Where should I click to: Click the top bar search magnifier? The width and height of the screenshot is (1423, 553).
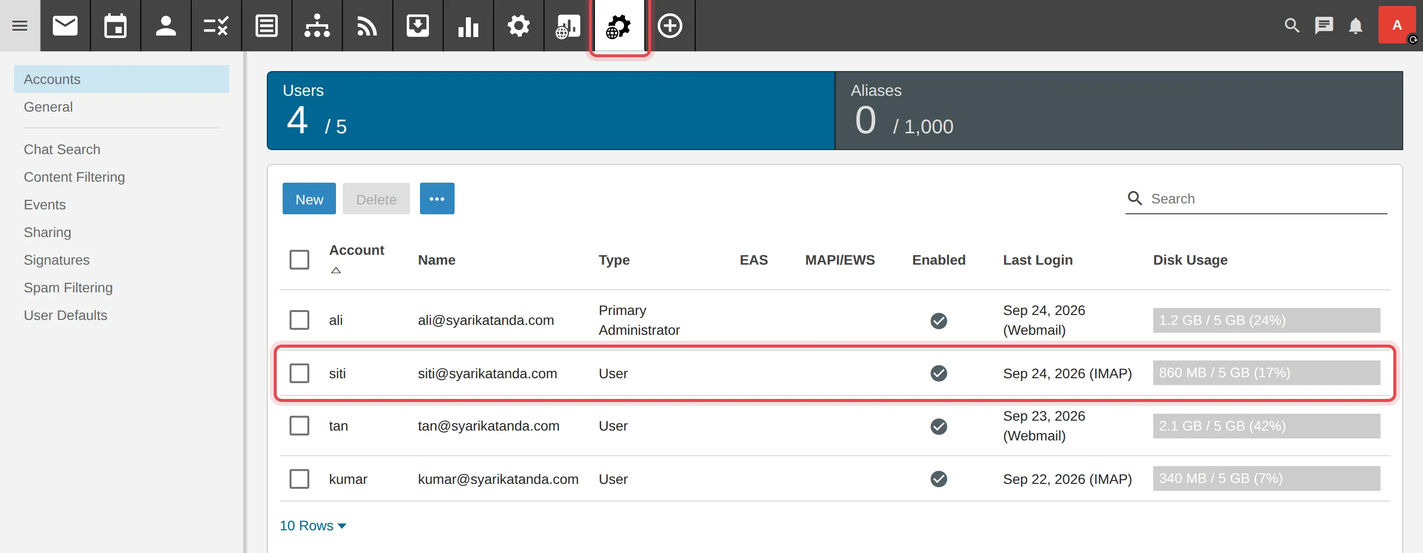(1292, 25)
